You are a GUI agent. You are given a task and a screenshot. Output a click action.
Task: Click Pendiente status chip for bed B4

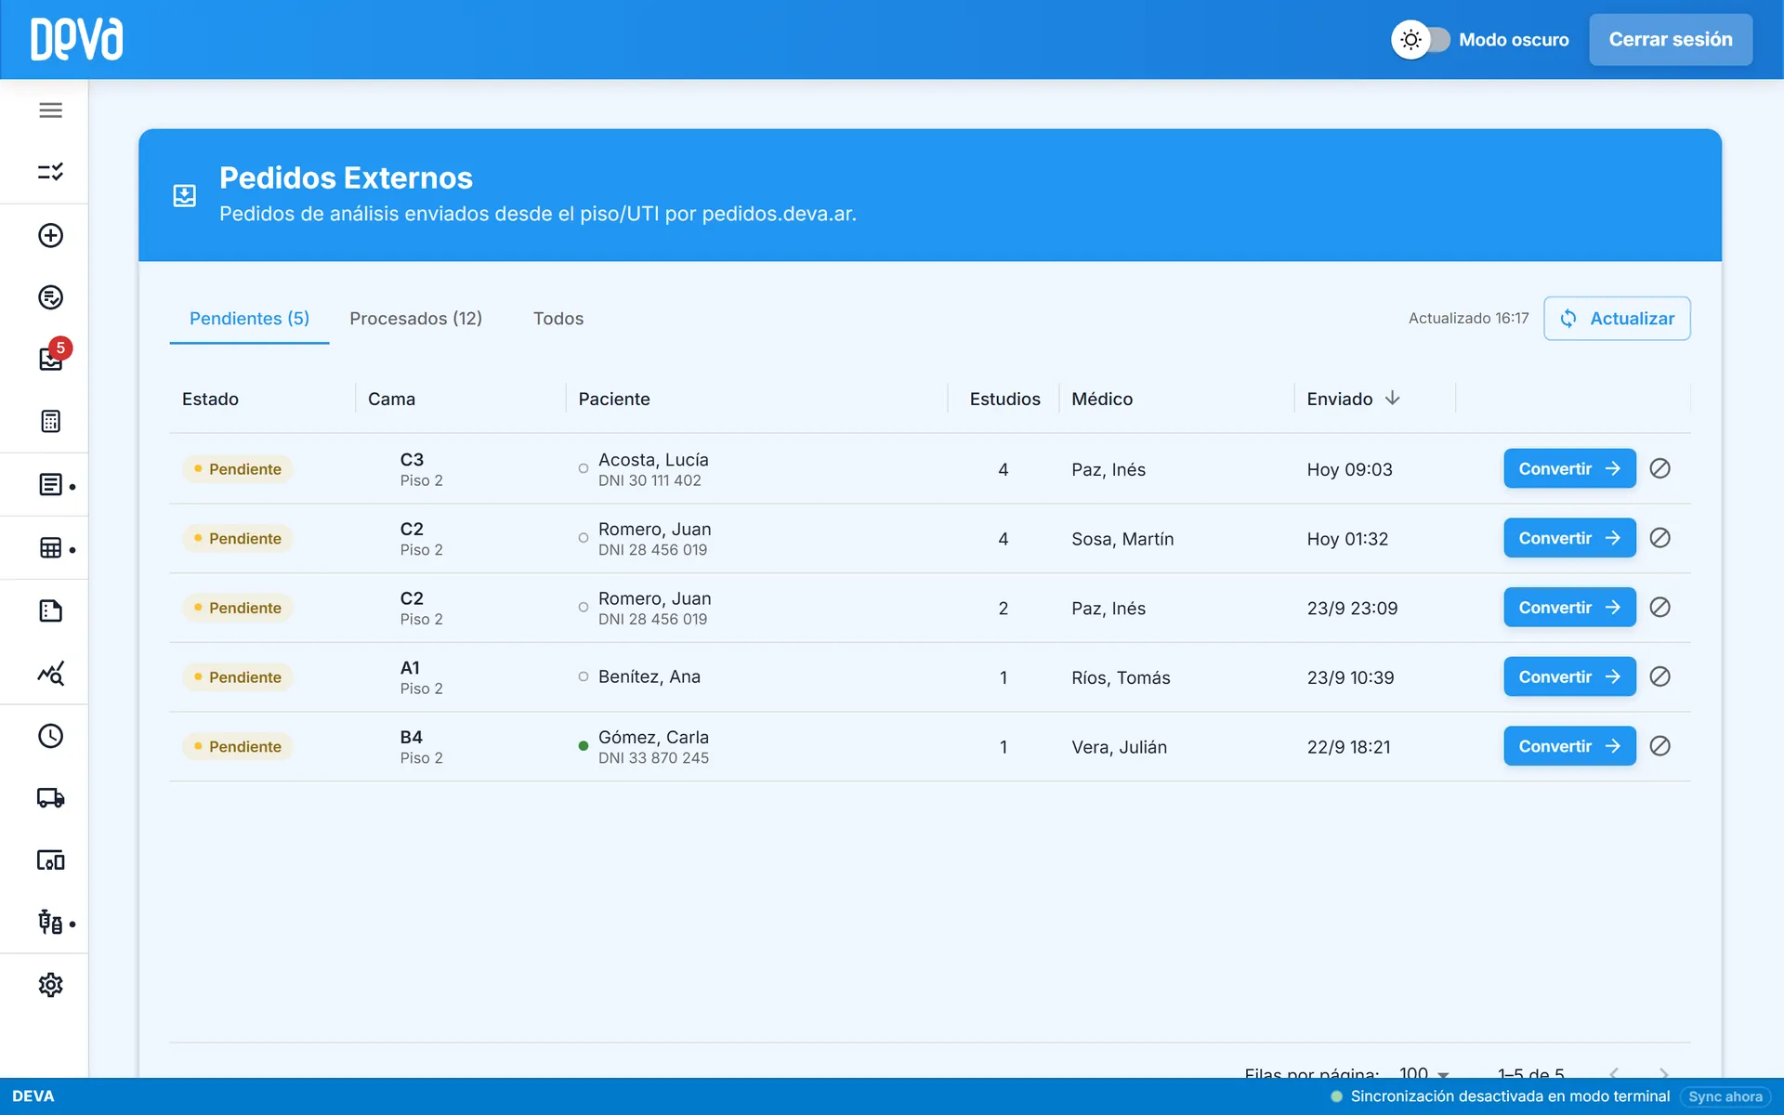238,747
